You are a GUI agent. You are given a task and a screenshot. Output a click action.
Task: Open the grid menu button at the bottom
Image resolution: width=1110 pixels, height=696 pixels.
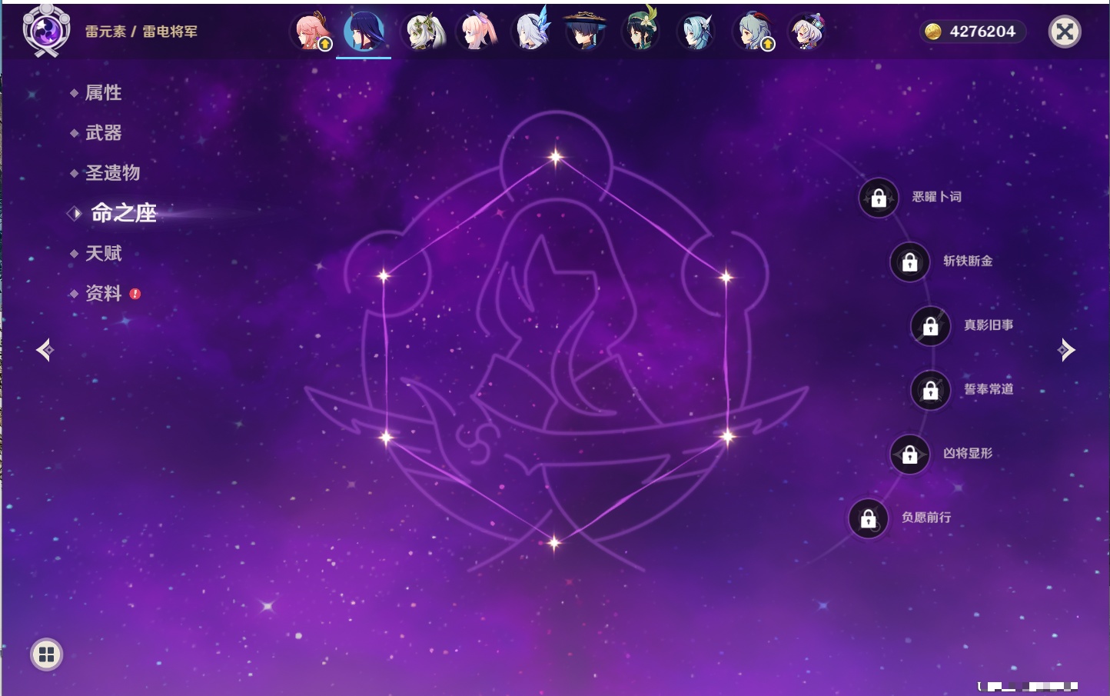(x=46, y=654)
